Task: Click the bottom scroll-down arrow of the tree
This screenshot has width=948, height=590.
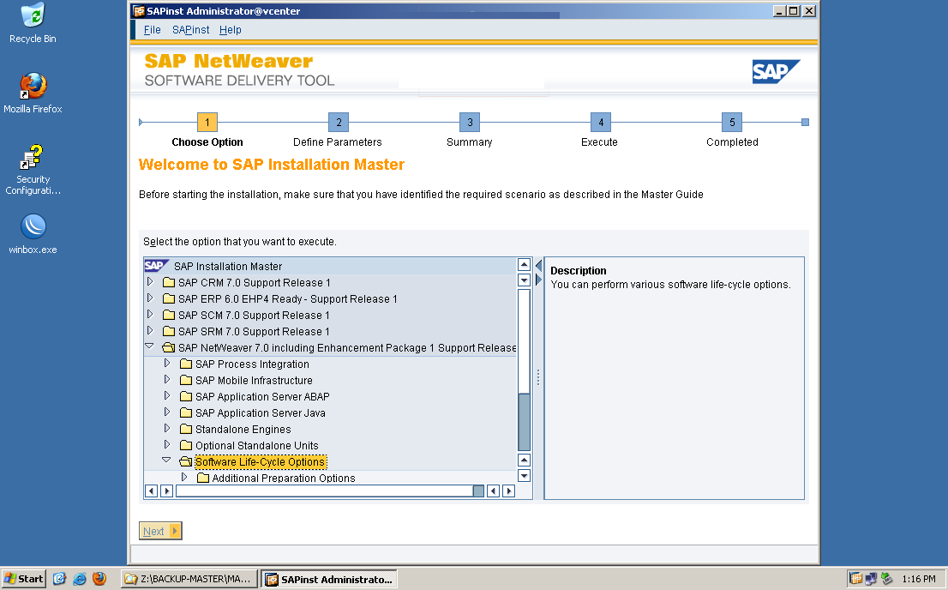Action: (525, 476)
